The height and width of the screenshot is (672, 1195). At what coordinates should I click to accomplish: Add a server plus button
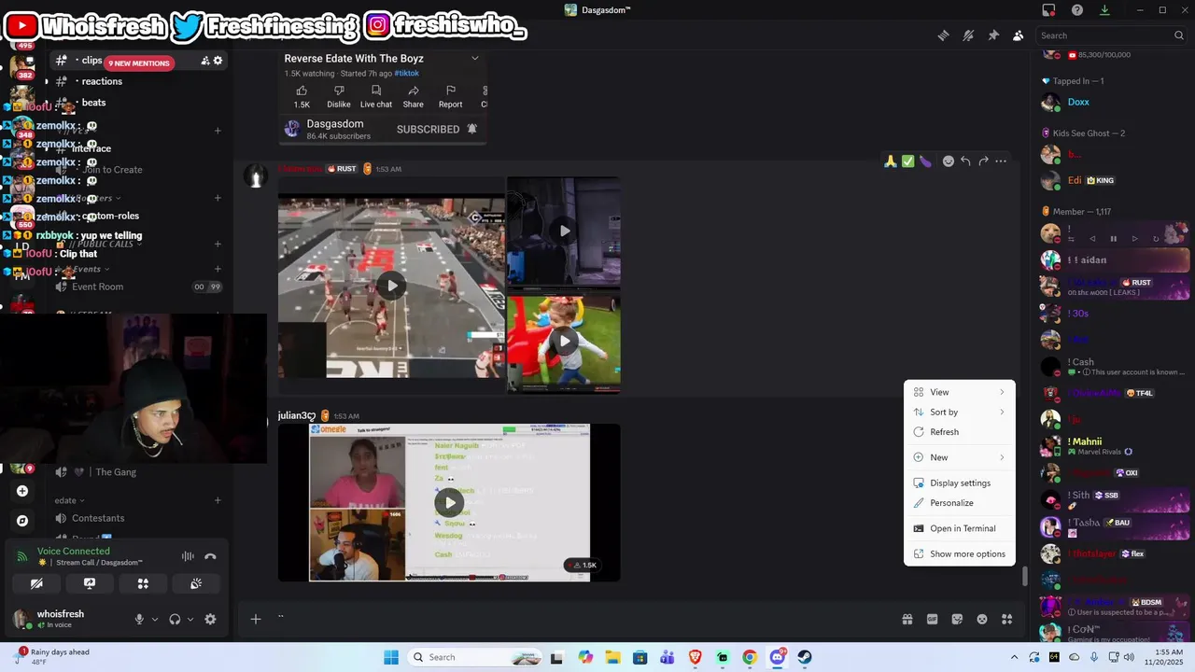pyautogui.click(x=22, y=491)
